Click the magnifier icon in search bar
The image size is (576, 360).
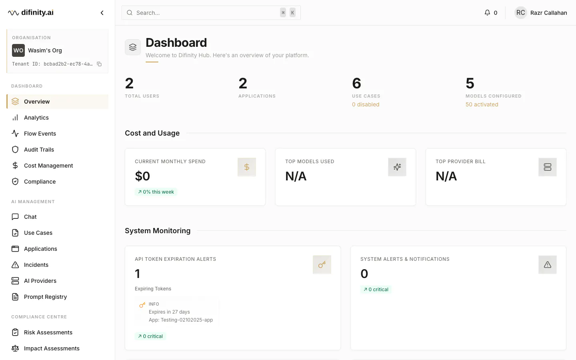tap(130, 13)
